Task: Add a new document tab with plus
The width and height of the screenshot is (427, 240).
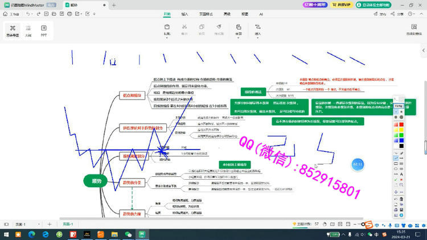Action: pos(114,5)
